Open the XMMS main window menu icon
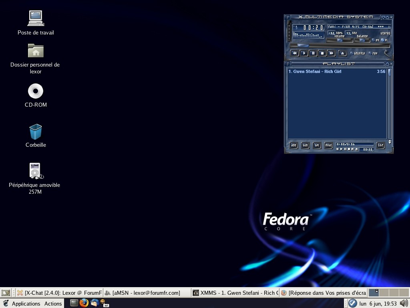410x308 pixels. (x=287, y=17)
